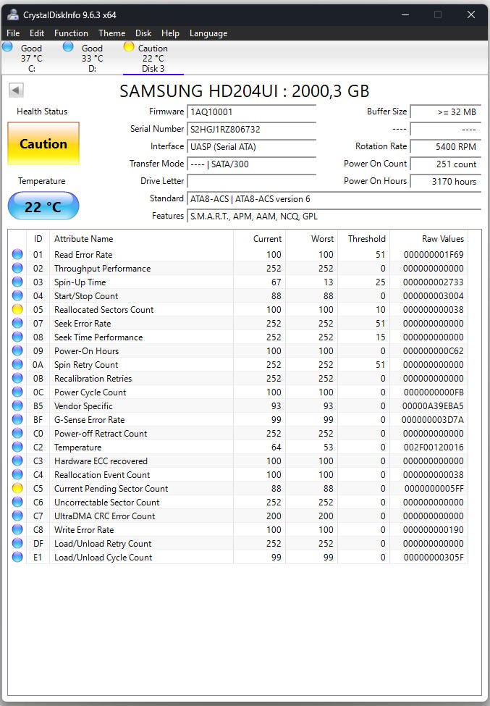Click the CrystalDiskInfo app icon in title bar

click(x=13, y=14)
